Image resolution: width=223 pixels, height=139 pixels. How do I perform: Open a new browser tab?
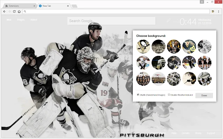(74, 6)
